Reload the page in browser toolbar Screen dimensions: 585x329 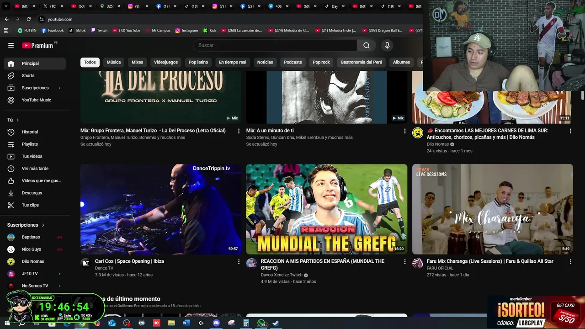28,19
